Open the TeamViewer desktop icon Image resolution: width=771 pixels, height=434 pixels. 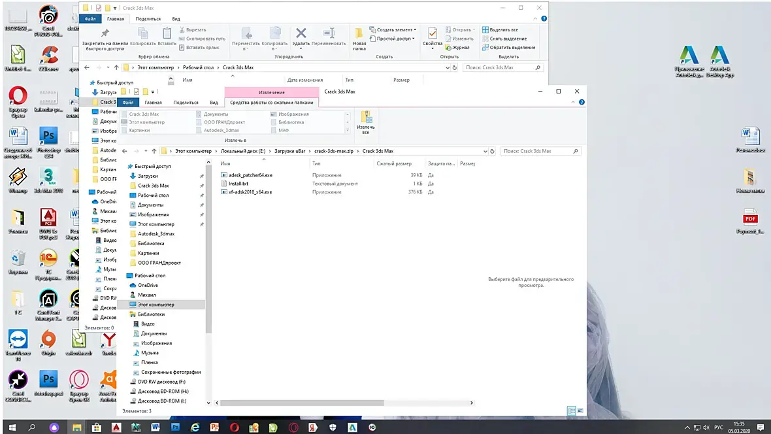18,345
